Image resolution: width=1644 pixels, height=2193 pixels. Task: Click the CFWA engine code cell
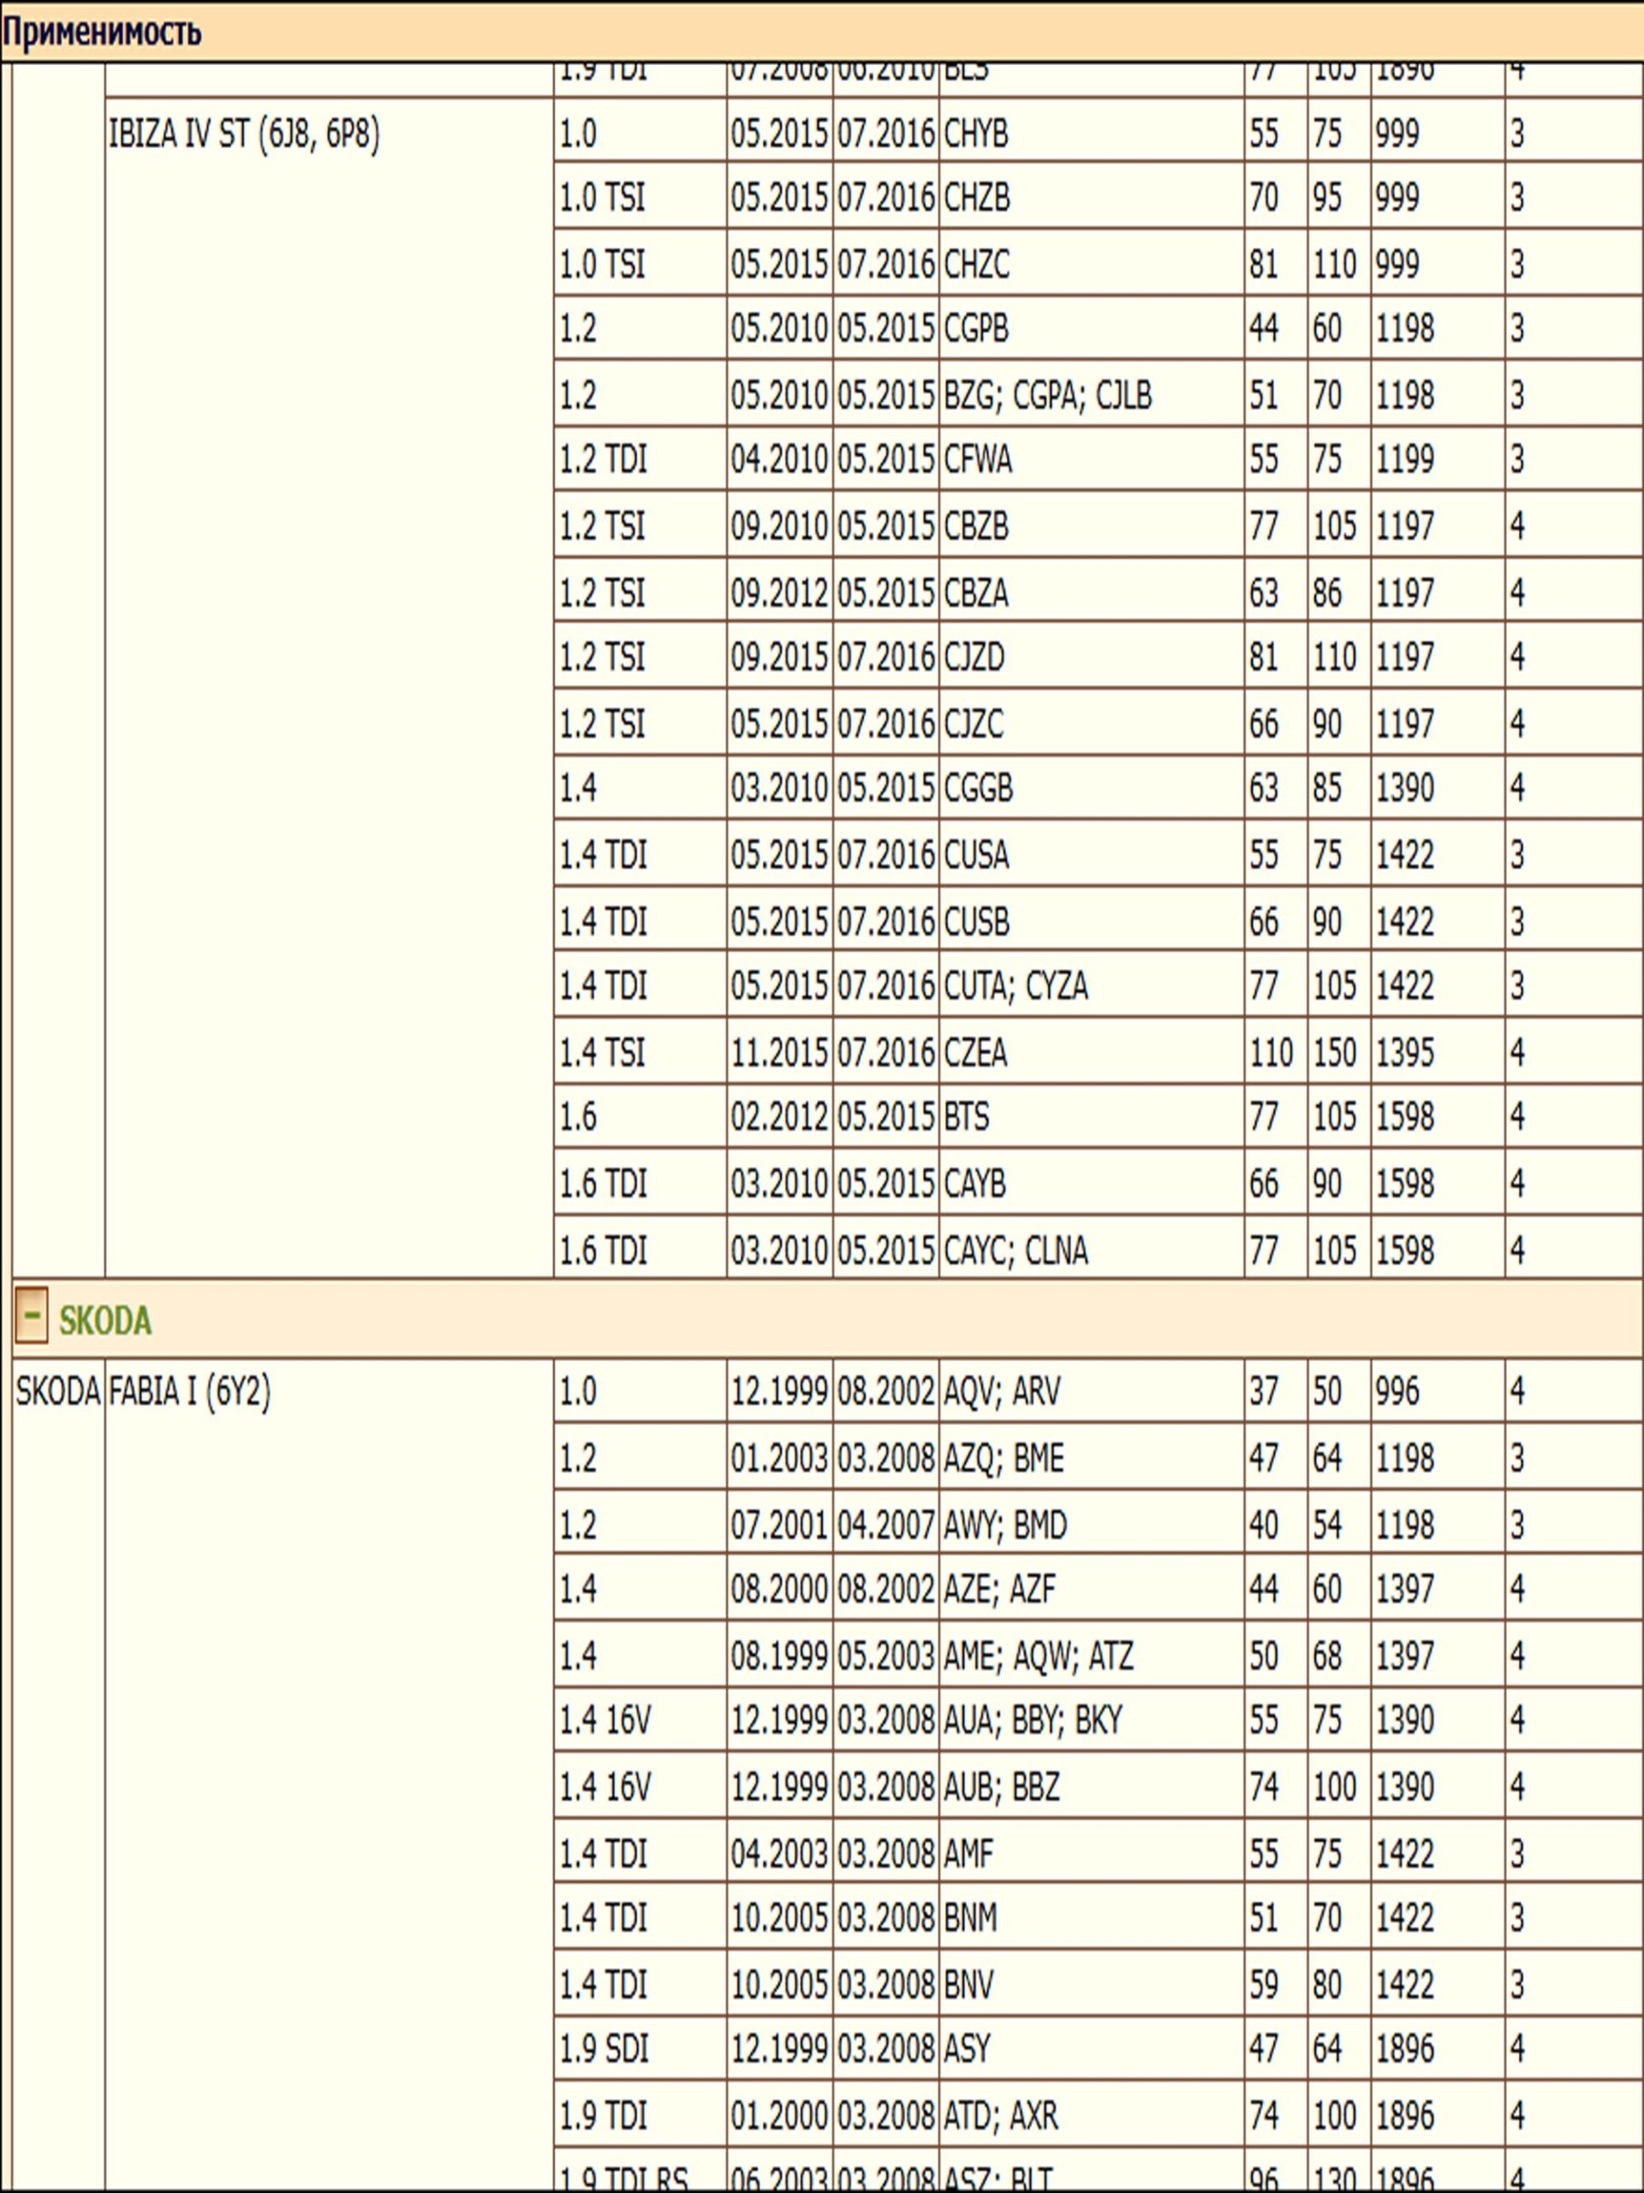[978, 460]
